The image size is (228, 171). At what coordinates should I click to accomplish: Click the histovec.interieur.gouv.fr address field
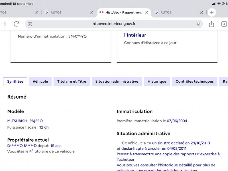point(114,24)
